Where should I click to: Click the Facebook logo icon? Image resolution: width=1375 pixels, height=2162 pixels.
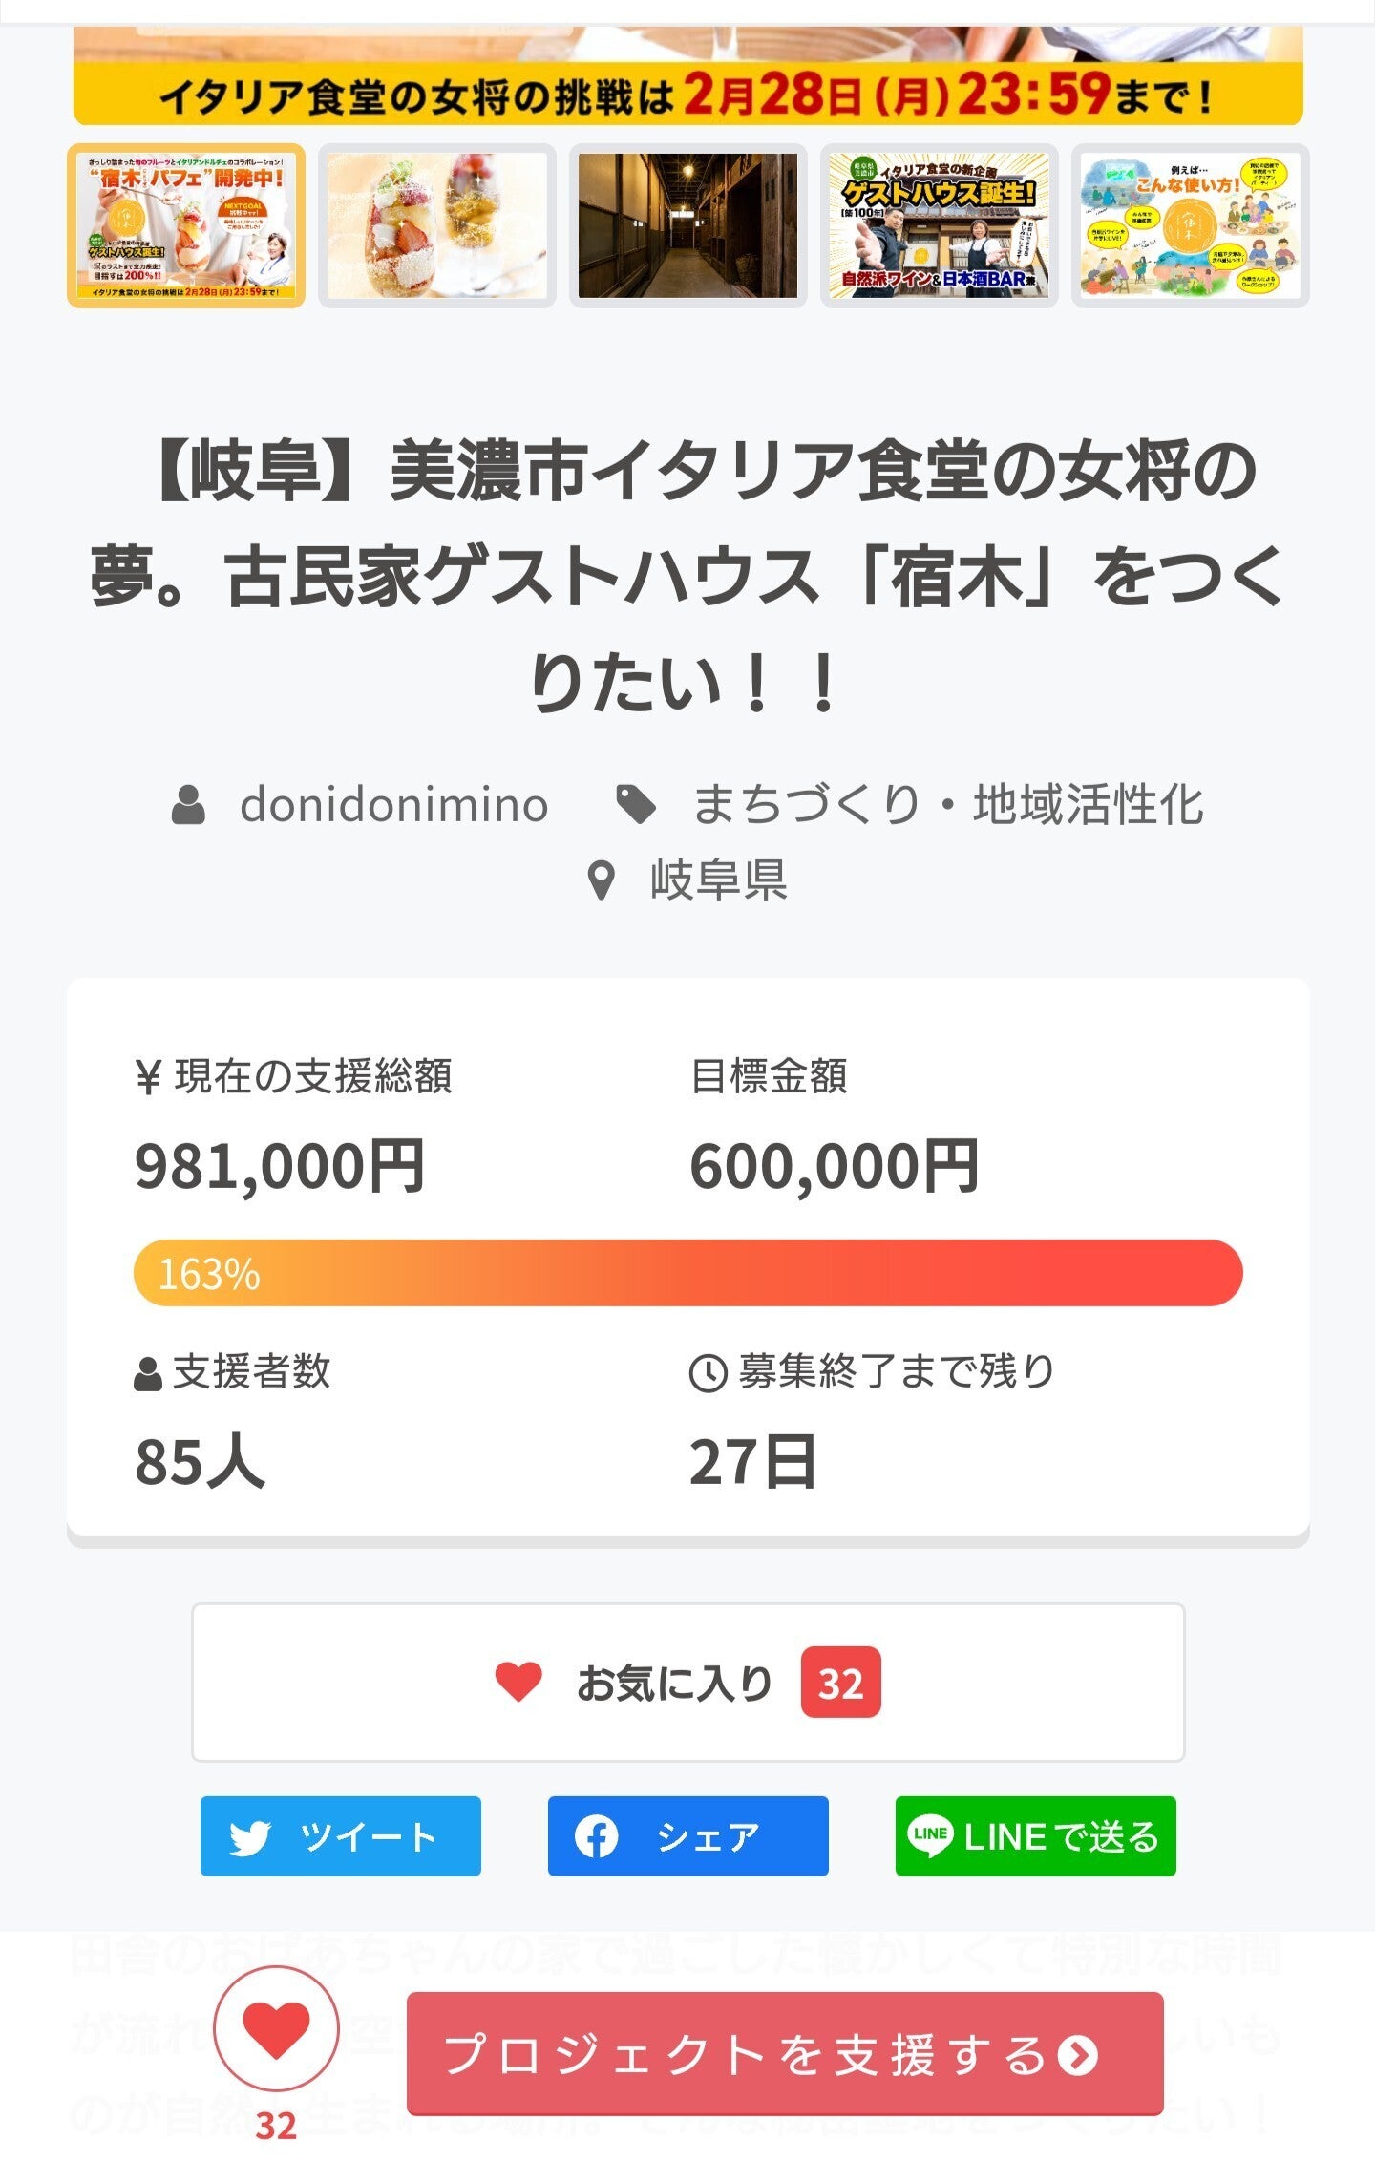(x=596, y=1836)
